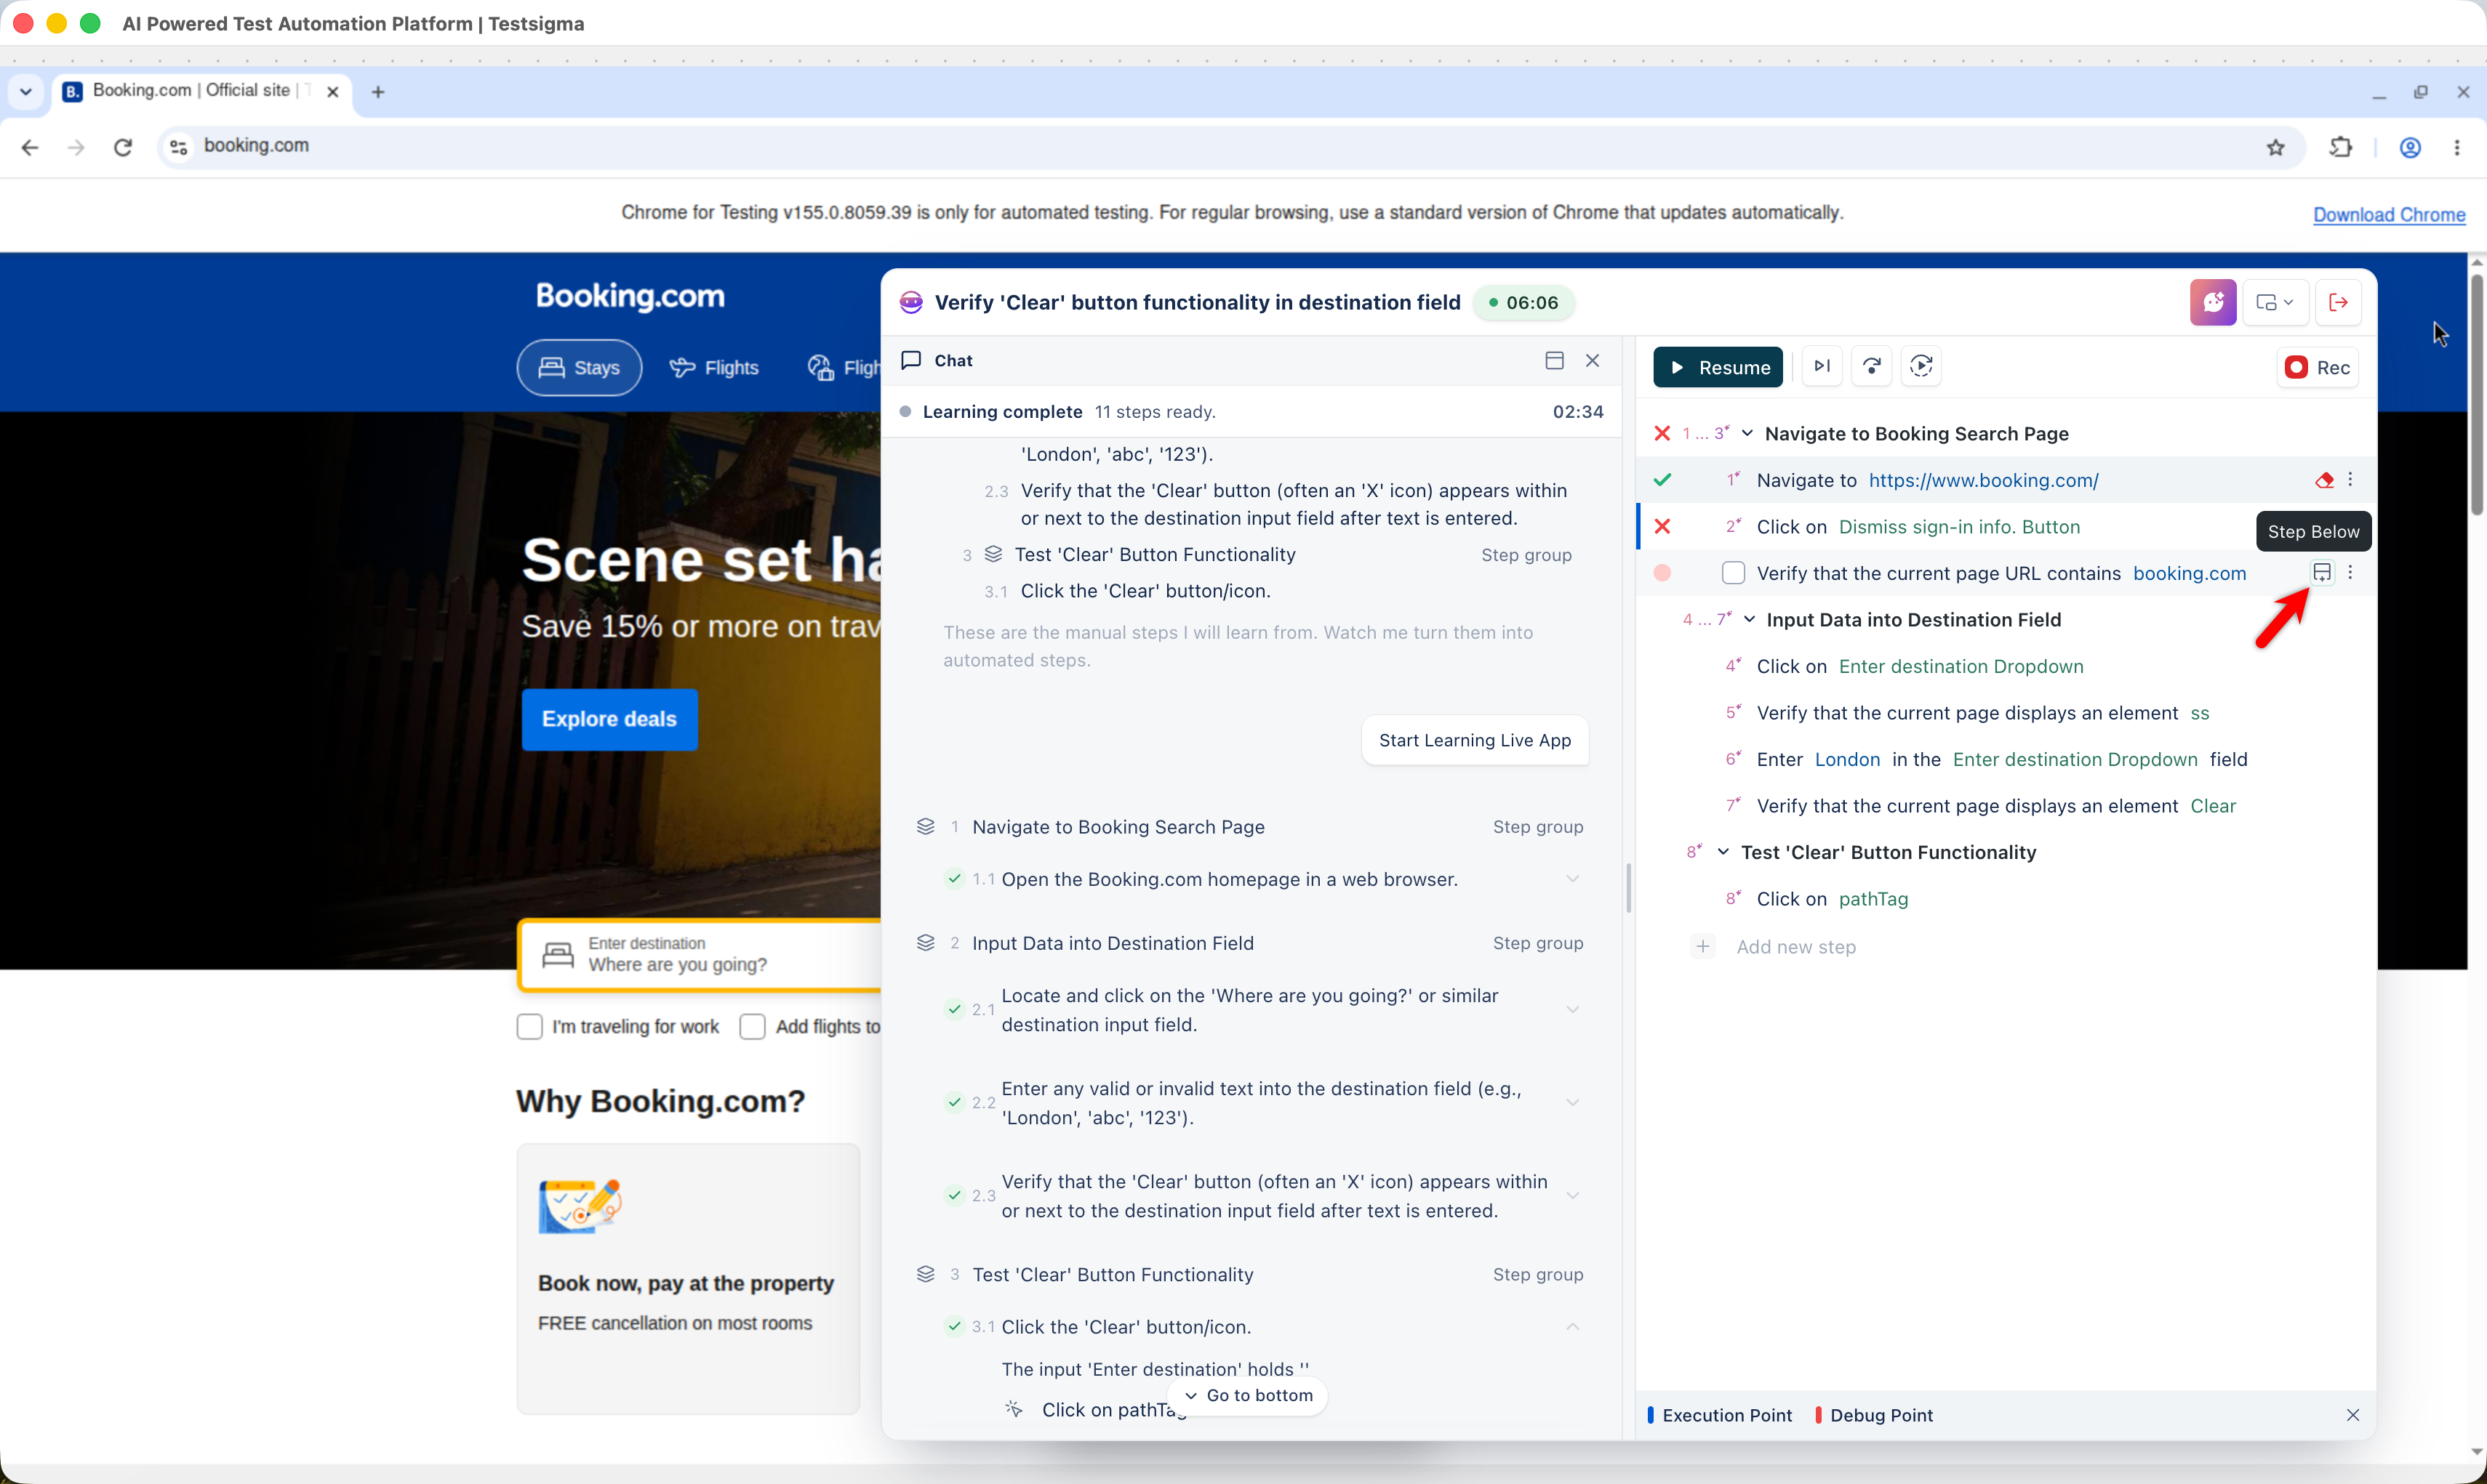Screen dimensions: 2487x1484
Task: Open the device layout dropdown in panel header
Action: [2275, 302]
